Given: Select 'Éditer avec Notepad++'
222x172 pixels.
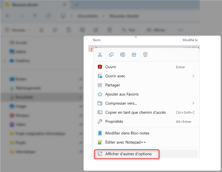Looking at the screenshot, I should tap(125, 142).
